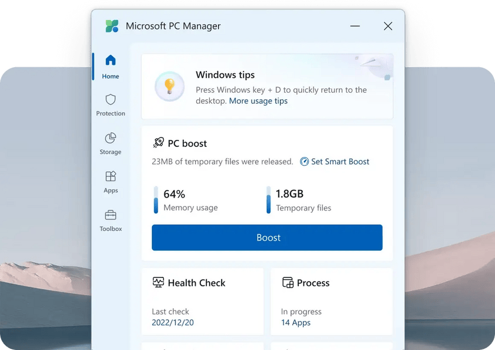Open the Health Check card

tap(203, 301)
